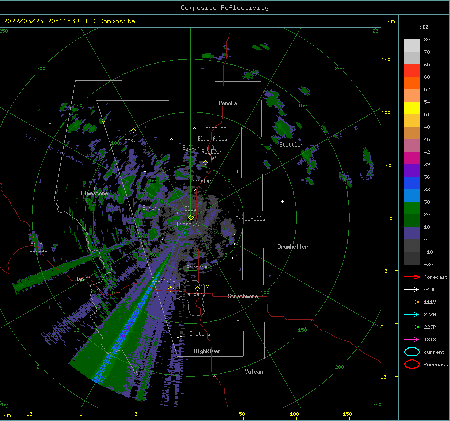Click the Innisfail city label
Screen dimensions: 450x421
coord(202,181)
